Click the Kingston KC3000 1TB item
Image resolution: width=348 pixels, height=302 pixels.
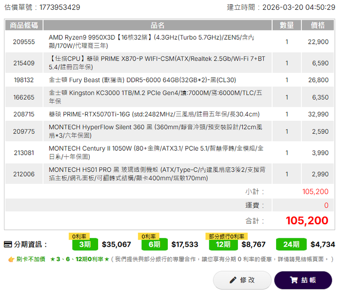pyautogui.click(x=155, y=97)
